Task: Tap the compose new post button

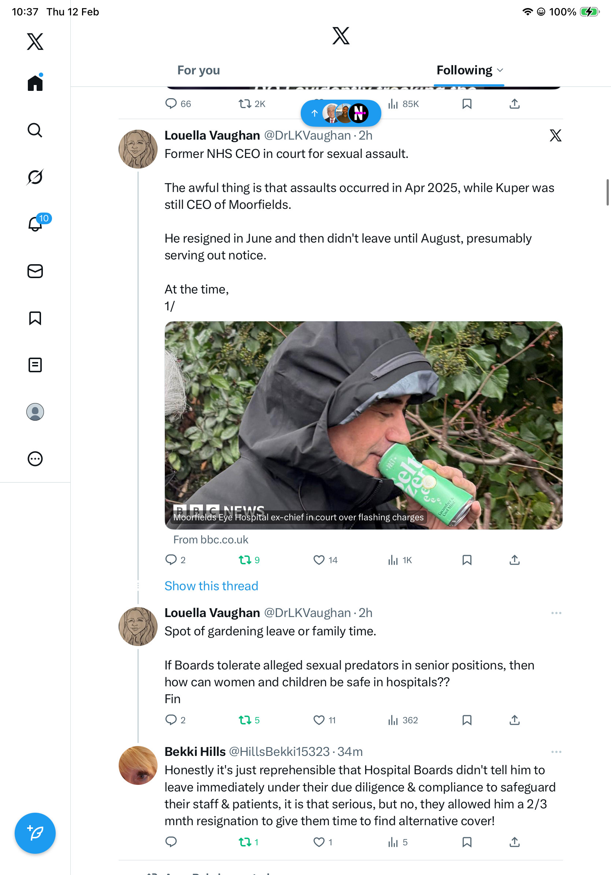Action: (35, 833)
